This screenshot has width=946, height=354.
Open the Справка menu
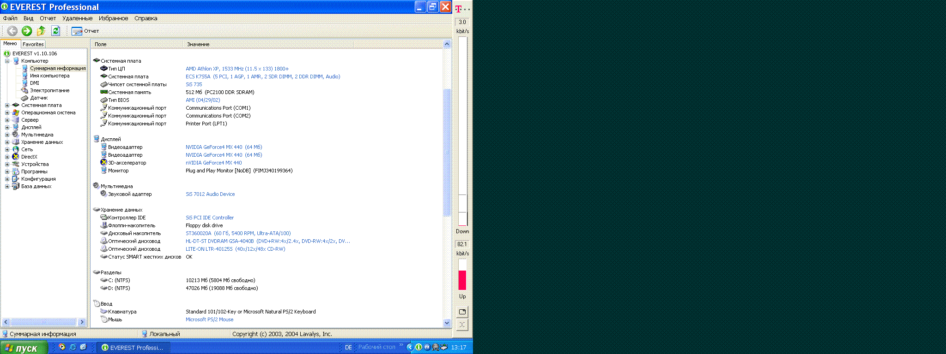(x=146, y=18)
